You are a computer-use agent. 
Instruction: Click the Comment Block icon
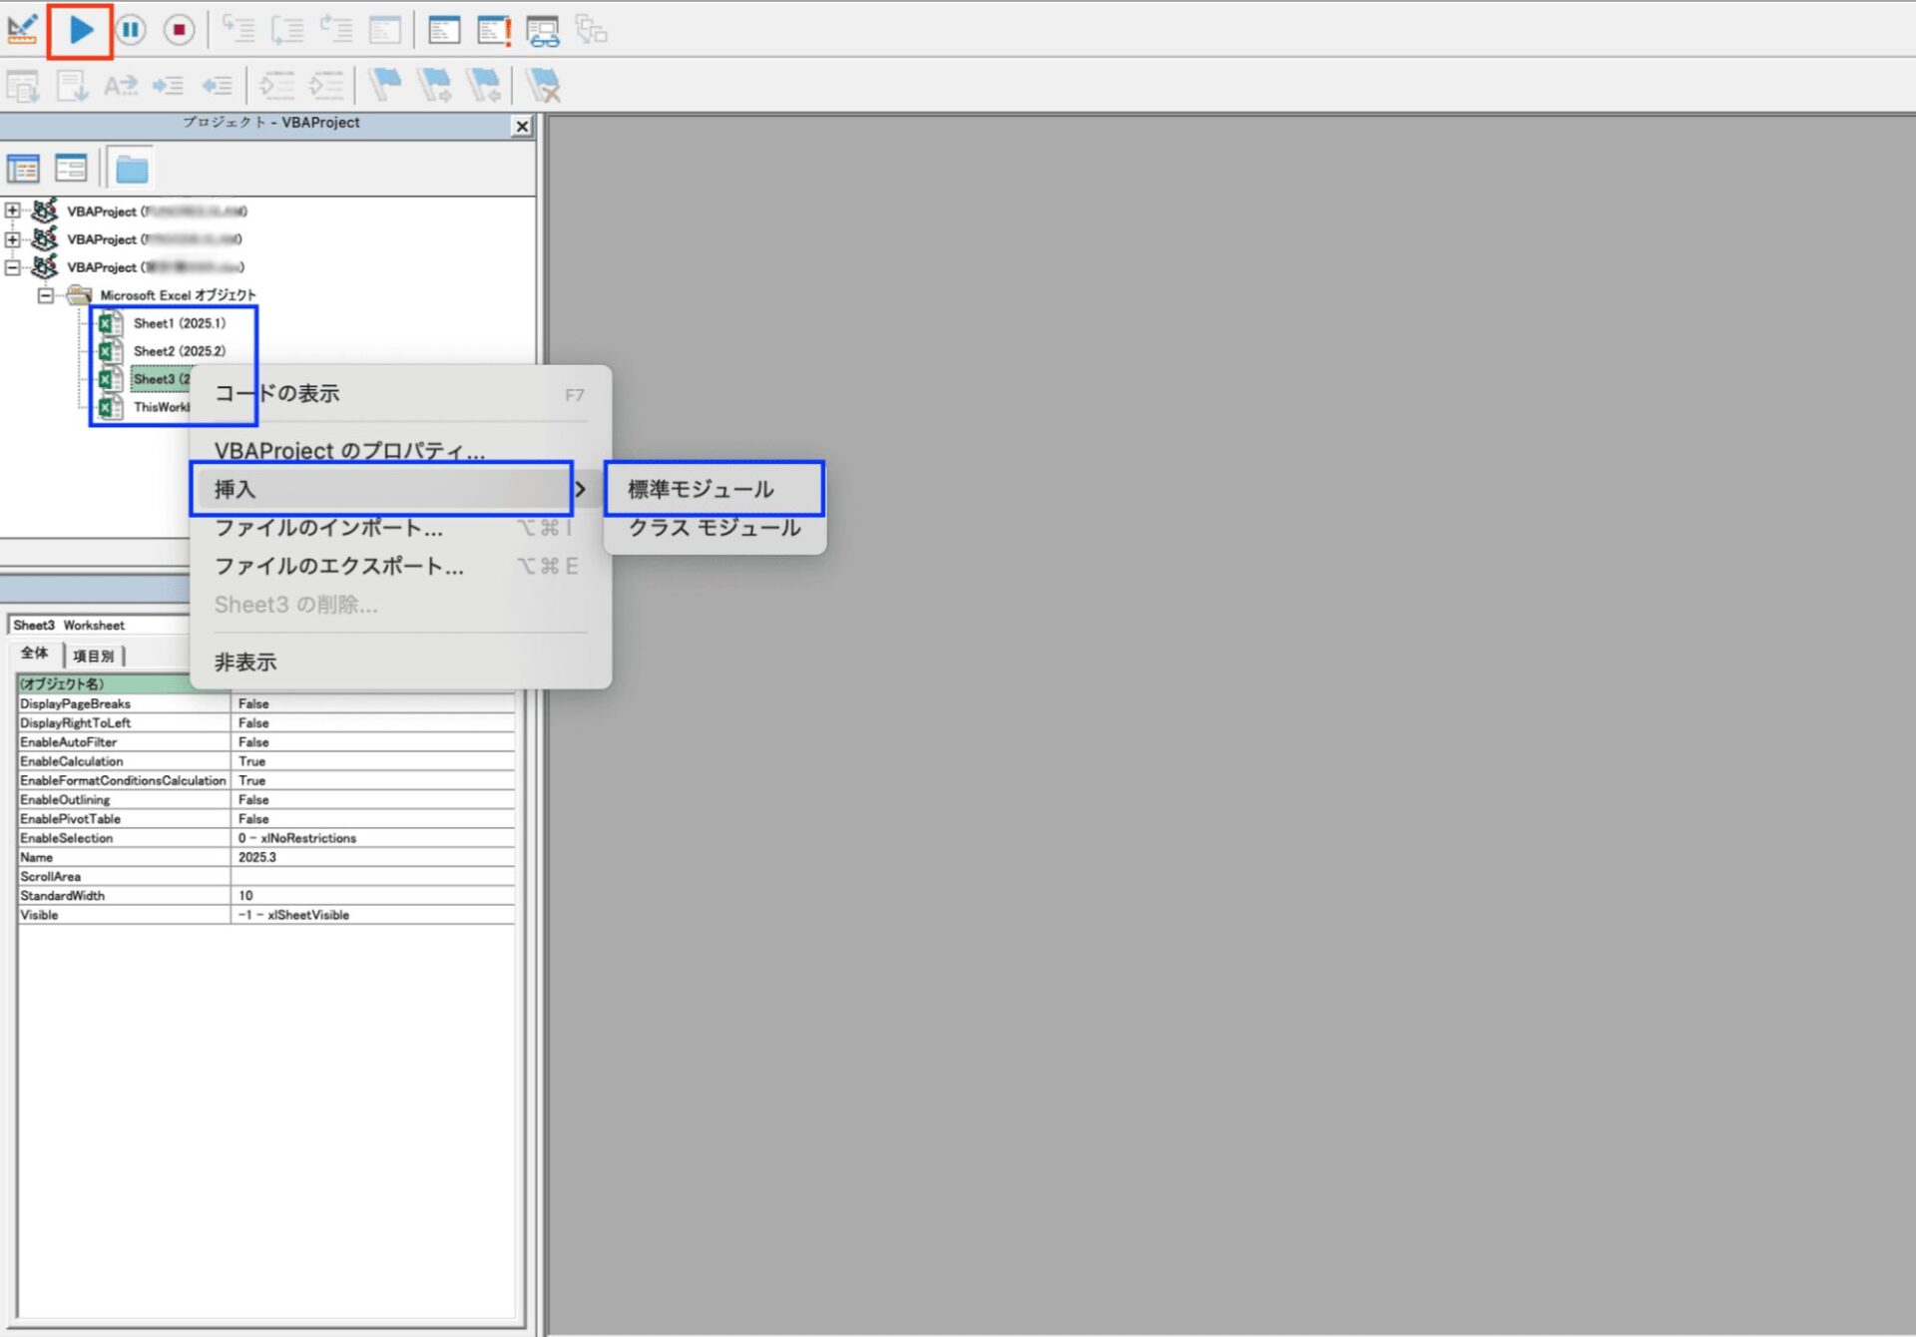277,87
